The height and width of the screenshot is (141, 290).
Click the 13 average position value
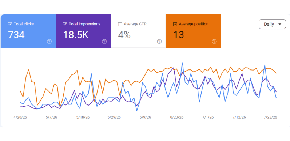click(179, 35)
